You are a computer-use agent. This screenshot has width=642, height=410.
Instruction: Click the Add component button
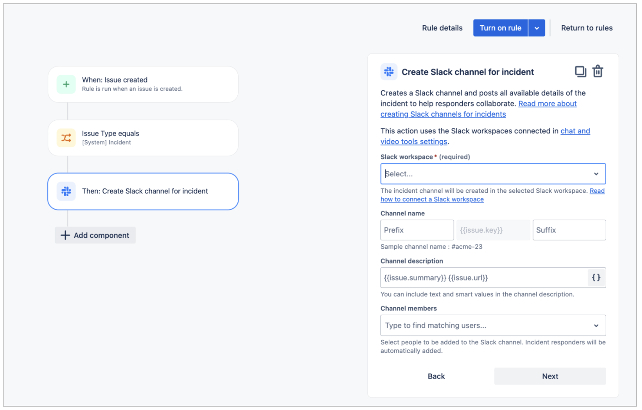(x=95, y=235)
